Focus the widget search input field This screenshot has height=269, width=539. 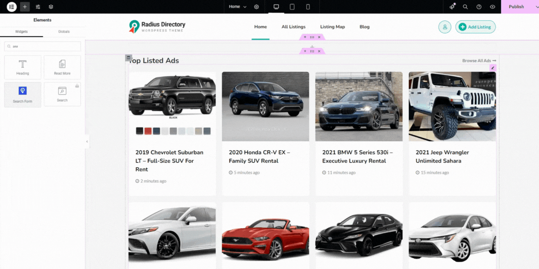[x=43, y=46]
